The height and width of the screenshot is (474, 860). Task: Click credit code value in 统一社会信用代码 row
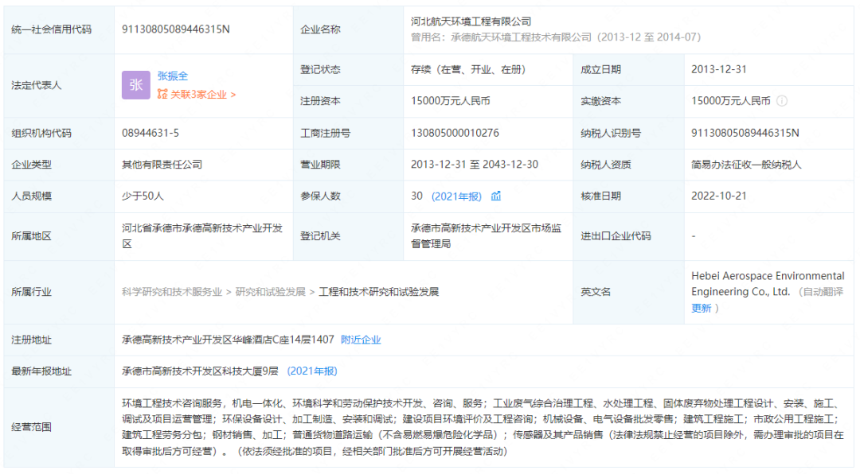coord(175,29)
